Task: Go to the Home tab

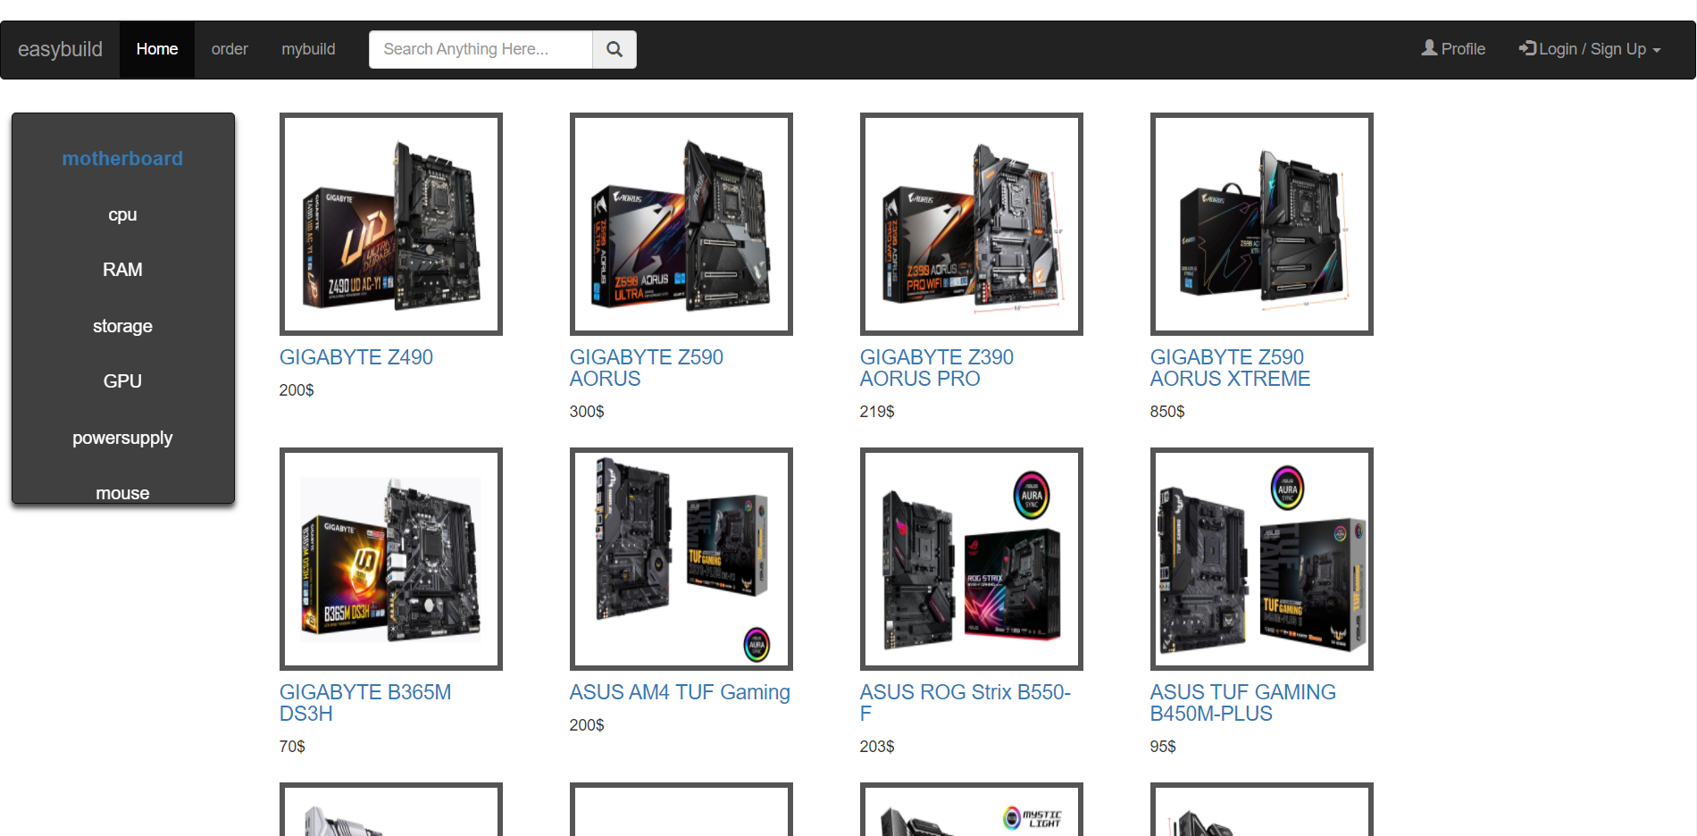Action: (x=157, y=49)
